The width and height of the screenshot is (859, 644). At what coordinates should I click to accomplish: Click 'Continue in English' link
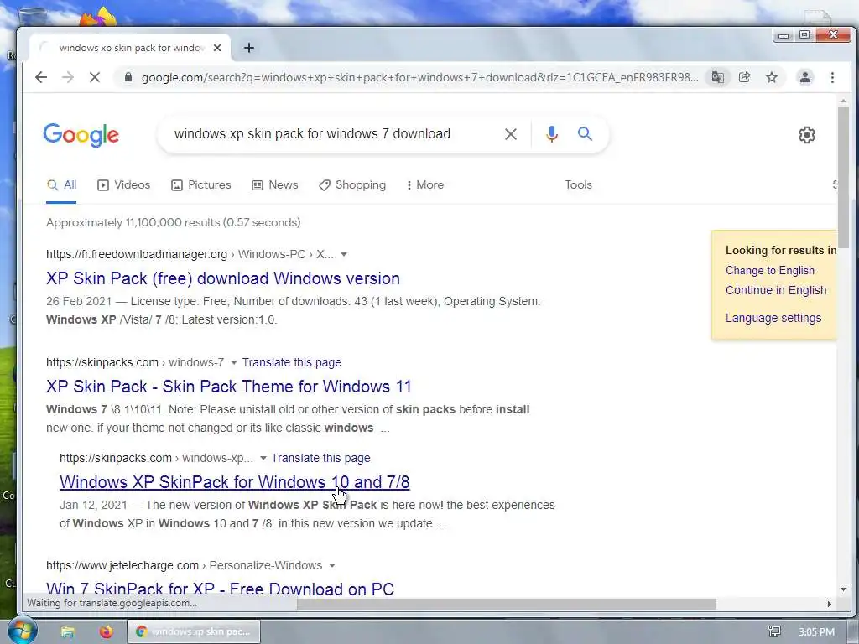coord(776,290)
